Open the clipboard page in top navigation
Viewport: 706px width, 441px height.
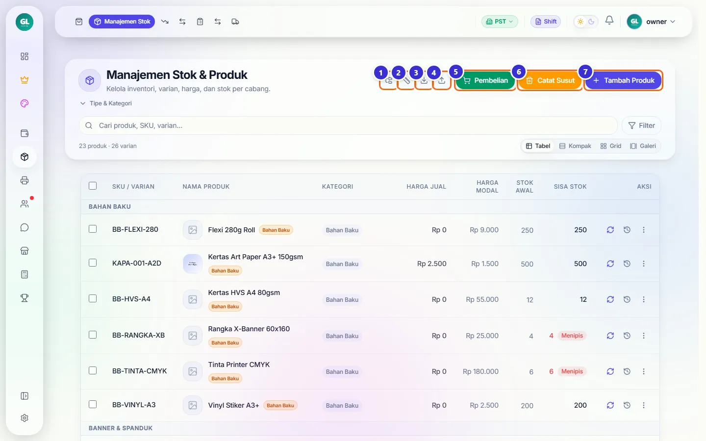tap(200, 22)
